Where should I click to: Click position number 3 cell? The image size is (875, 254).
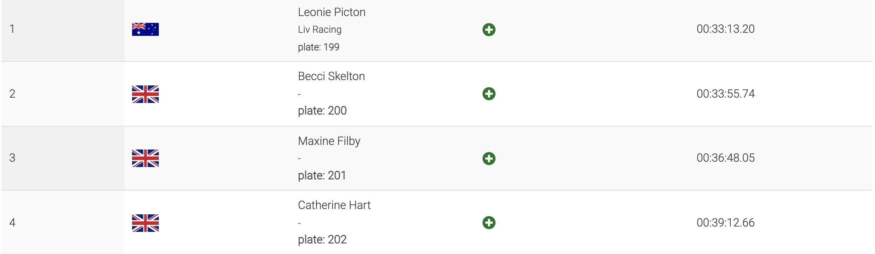[13, 158]
